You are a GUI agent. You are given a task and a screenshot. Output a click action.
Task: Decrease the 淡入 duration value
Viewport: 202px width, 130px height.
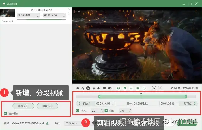pyautogui.click(x=102, y=112)
